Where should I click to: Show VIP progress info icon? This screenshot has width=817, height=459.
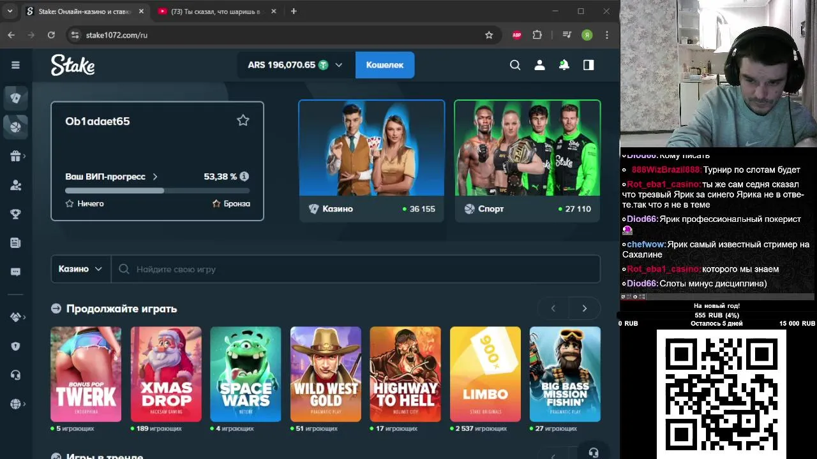pyautogui.click(x=244, y=177)
